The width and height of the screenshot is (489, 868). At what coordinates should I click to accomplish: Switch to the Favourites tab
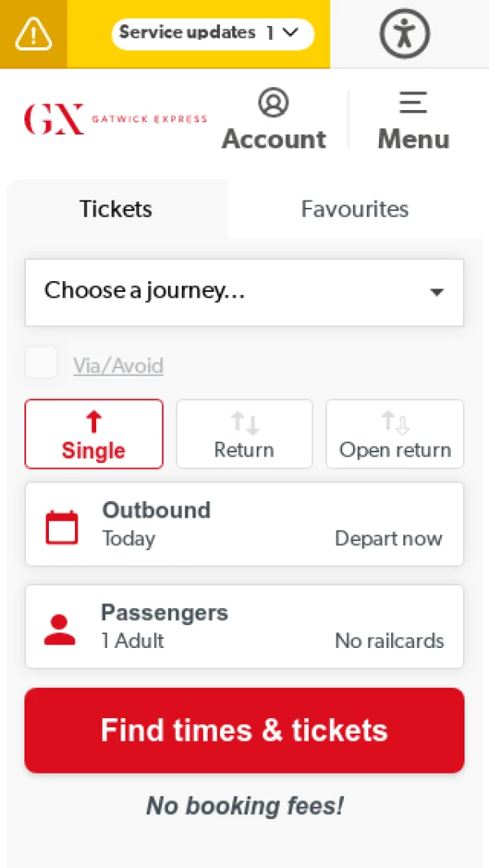355,209
